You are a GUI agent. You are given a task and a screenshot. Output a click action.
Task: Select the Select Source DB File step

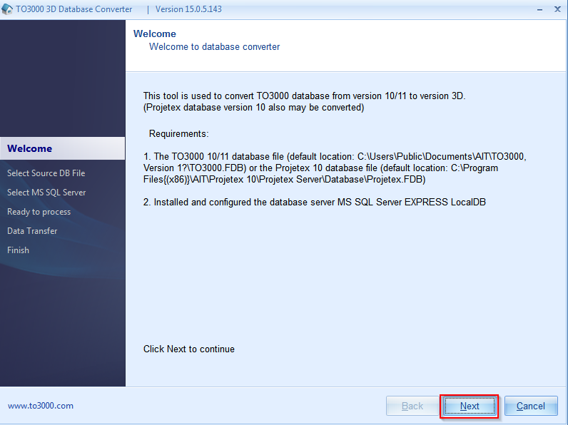pyautogui.click(x=46, y=173)
